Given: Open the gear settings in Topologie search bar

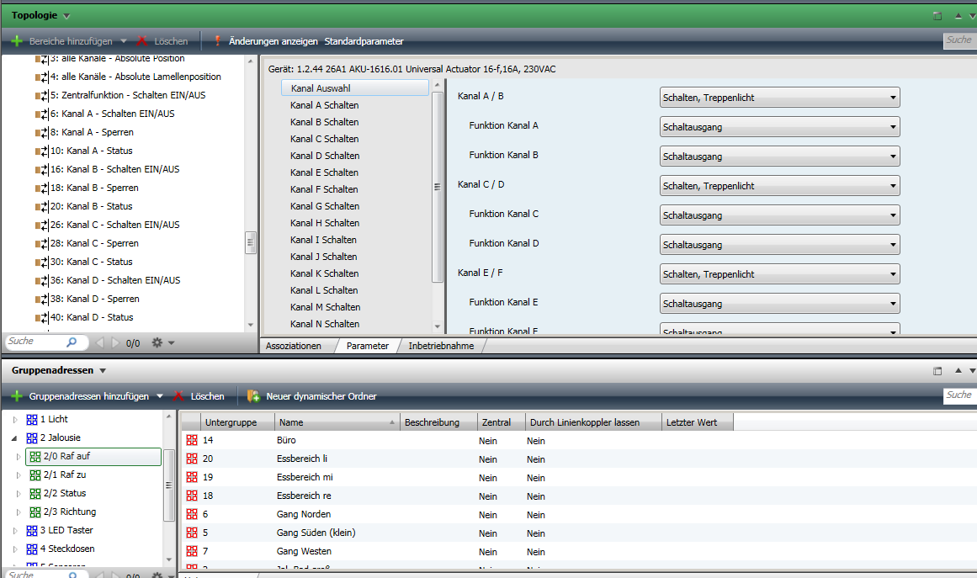Looking at the screenshot, I should point(157,342).
